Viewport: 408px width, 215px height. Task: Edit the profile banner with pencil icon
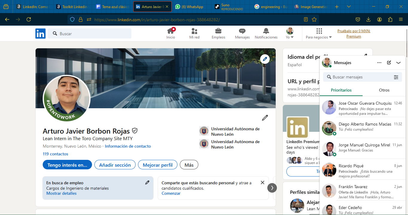pyautogui.click(x=265, y=59)
